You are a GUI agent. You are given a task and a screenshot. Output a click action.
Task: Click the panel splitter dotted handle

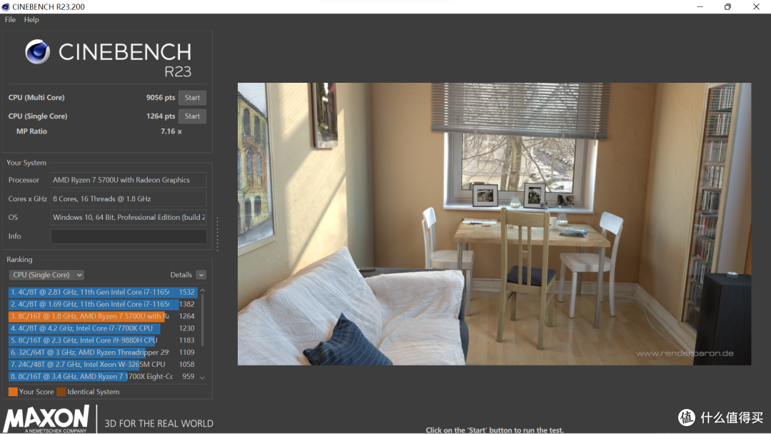(x=217, y=234)
